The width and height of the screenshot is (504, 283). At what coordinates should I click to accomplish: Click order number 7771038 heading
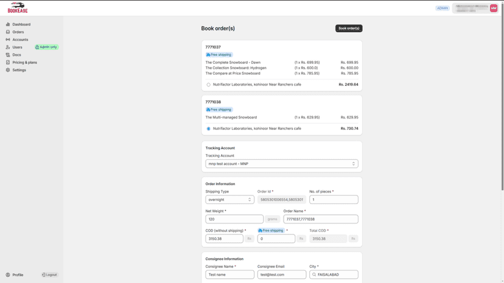coord(213,102)
